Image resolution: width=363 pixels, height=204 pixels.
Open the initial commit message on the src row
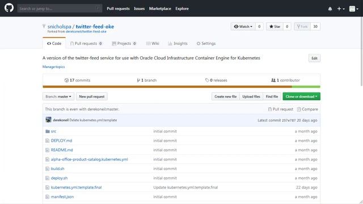click(165, 131)
